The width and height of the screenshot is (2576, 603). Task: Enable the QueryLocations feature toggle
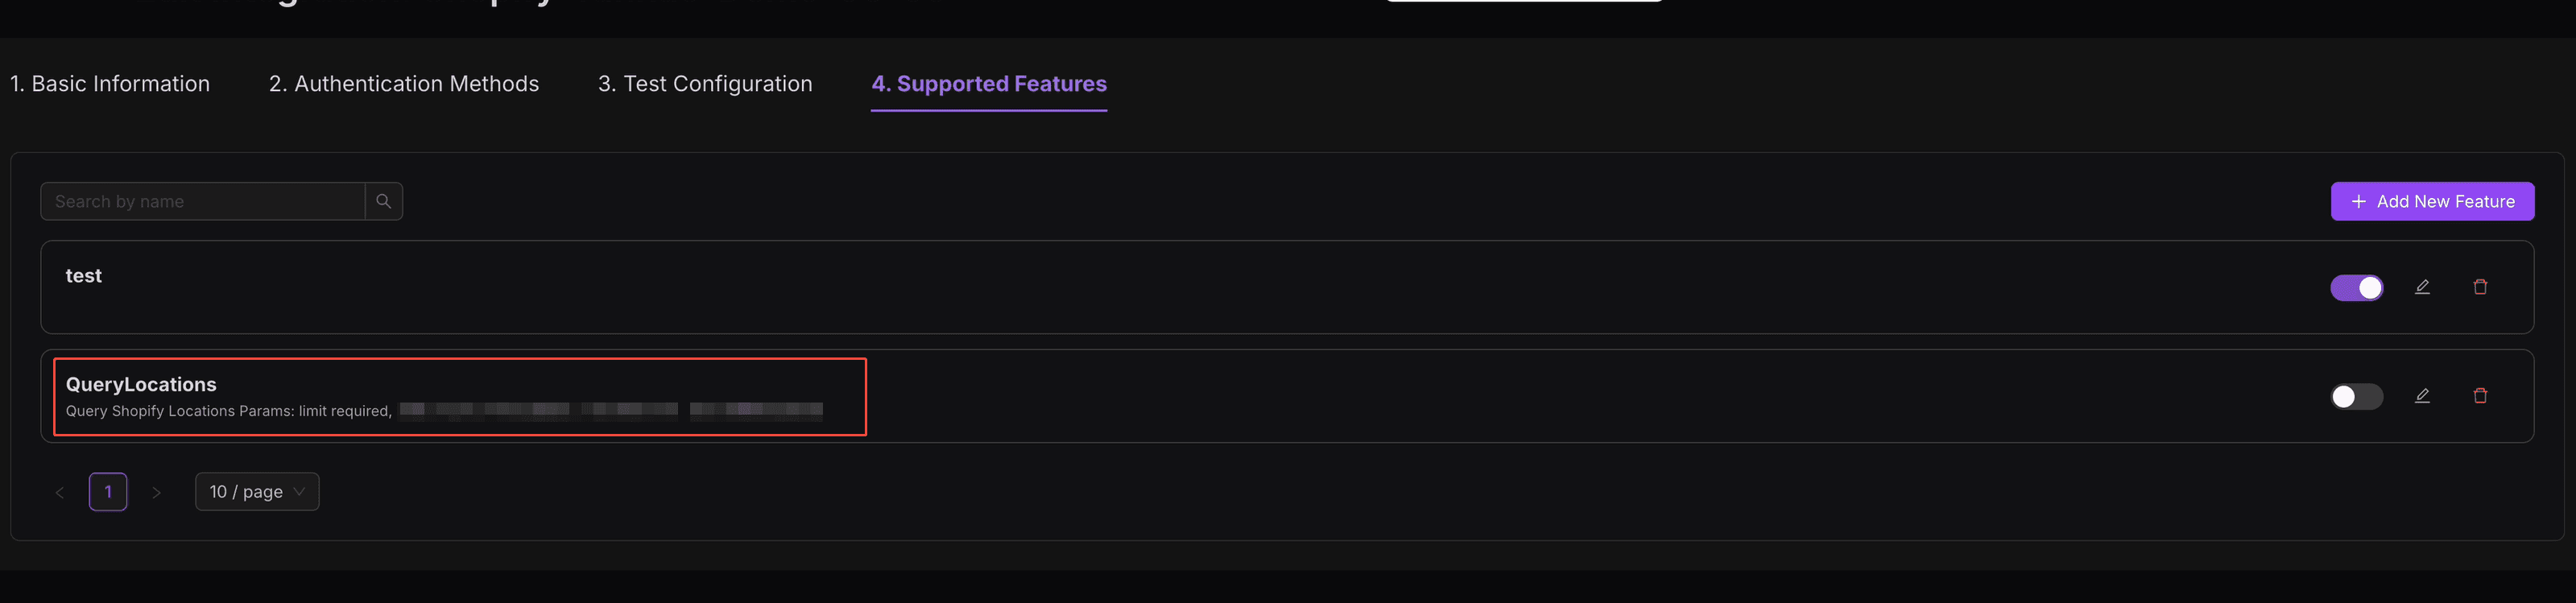tap(2356, 397)
